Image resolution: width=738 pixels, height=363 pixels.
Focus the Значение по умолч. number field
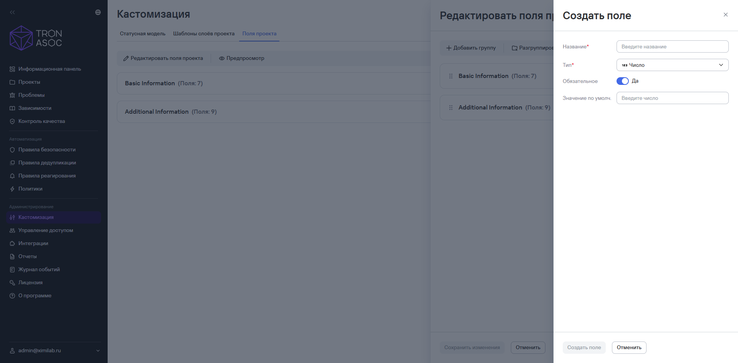[x=673, y=98]
